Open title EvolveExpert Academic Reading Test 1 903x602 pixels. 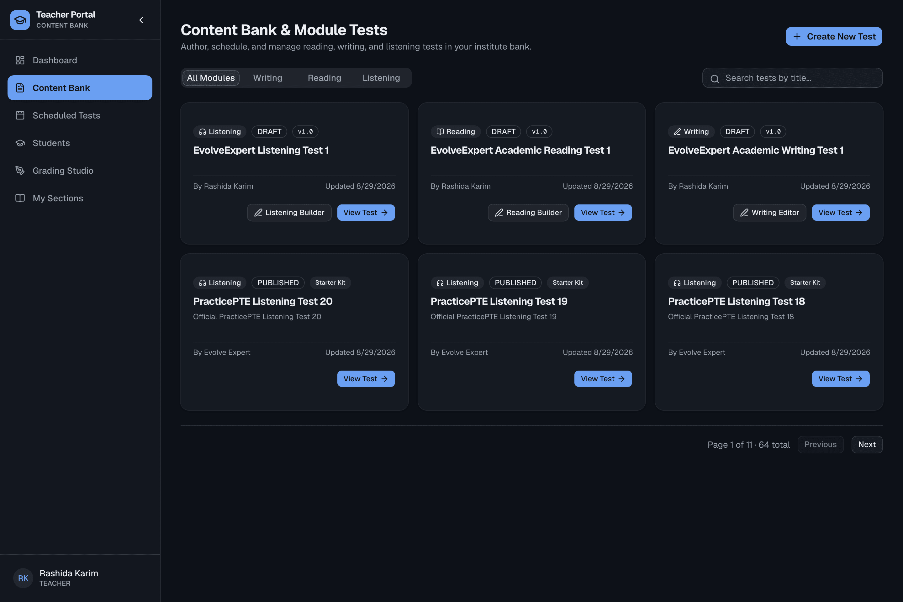pyautogui.click(x=520, y=150)
